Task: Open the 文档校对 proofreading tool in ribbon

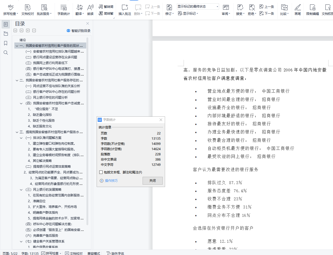Action: 28,10
